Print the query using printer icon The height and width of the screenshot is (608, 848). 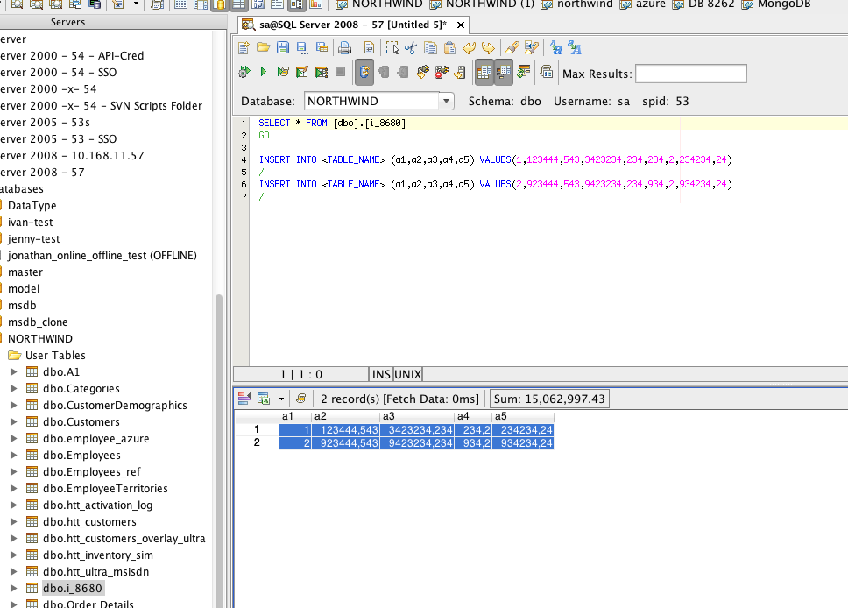(x=344, y=48)
